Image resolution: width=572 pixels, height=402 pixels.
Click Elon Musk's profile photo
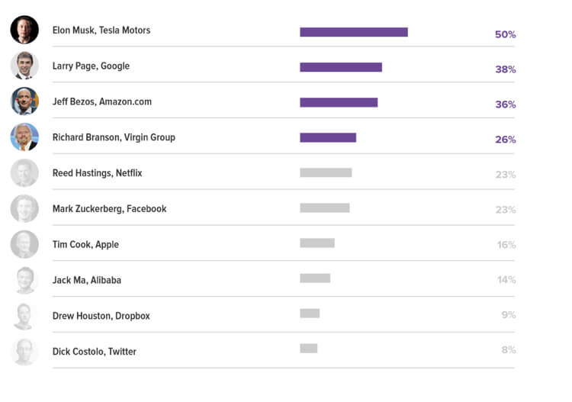tap(24, 30)
